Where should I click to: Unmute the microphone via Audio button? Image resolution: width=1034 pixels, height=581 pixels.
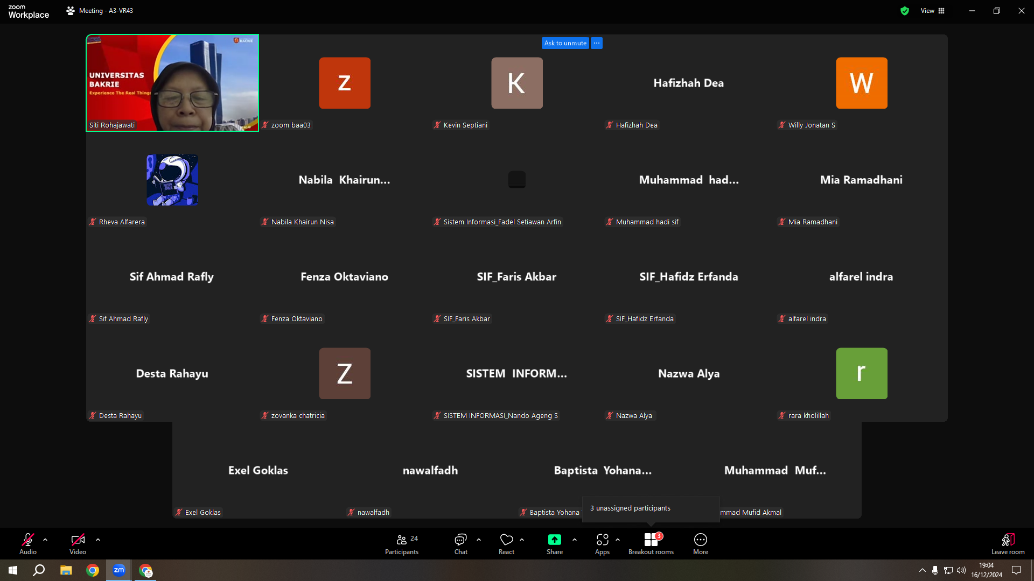[x=28, y=543]
